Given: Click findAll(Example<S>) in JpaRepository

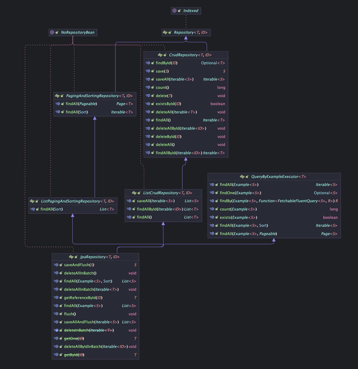Looking at the screenshot, I should tap(95, 306).
